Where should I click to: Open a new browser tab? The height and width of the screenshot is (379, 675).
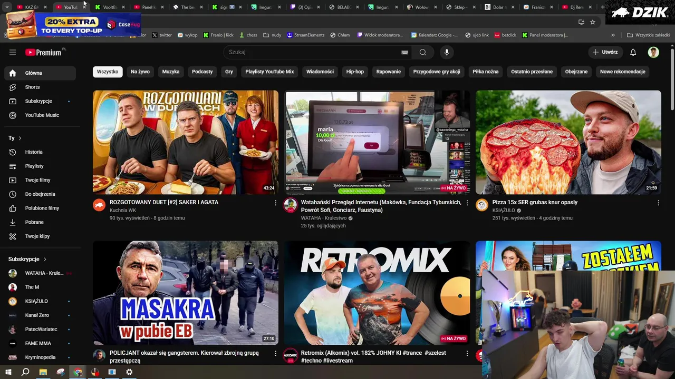point(603,7)
